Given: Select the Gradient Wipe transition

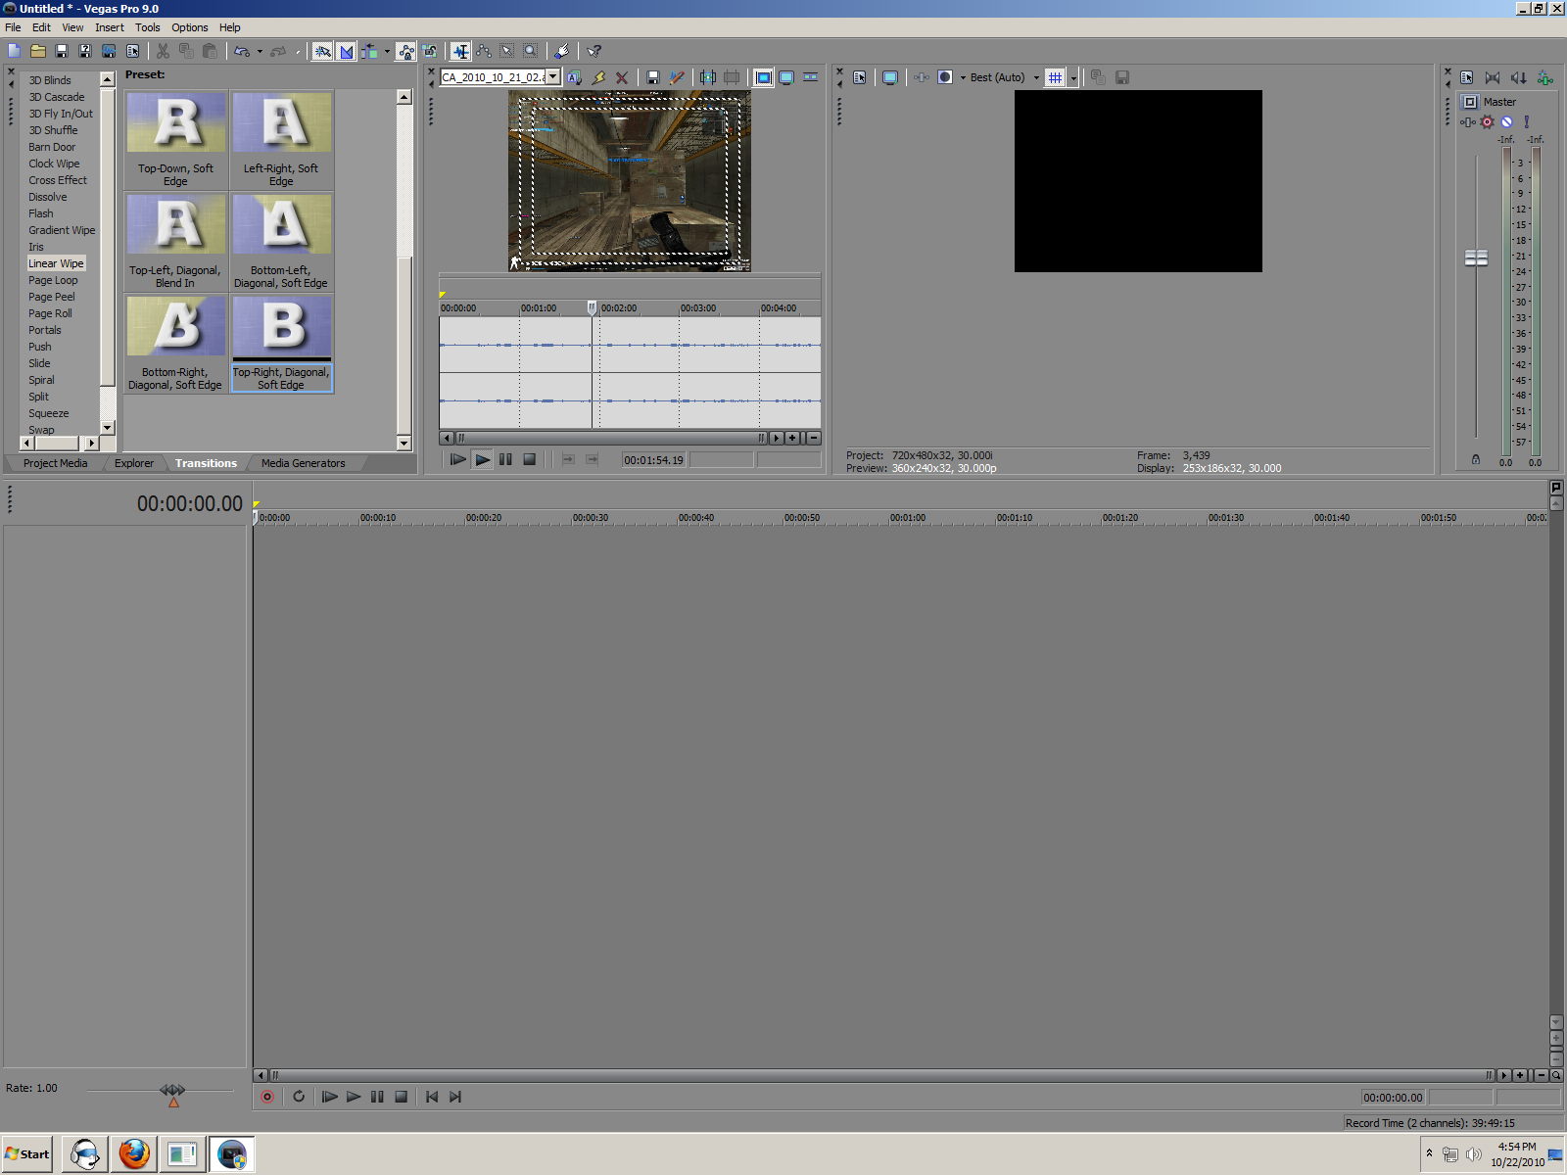Looking at the screenshot, I should (62, 230).
